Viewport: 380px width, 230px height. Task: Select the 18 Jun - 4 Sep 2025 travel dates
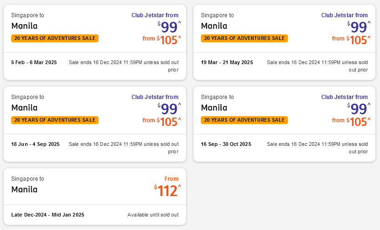coord(35,144)
